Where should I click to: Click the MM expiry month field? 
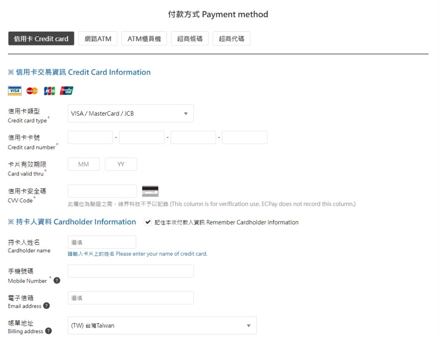click(83, 164)
